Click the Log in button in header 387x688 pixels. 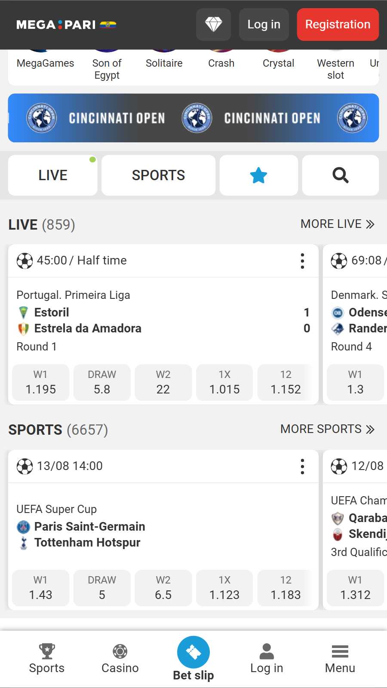point(264,25)
